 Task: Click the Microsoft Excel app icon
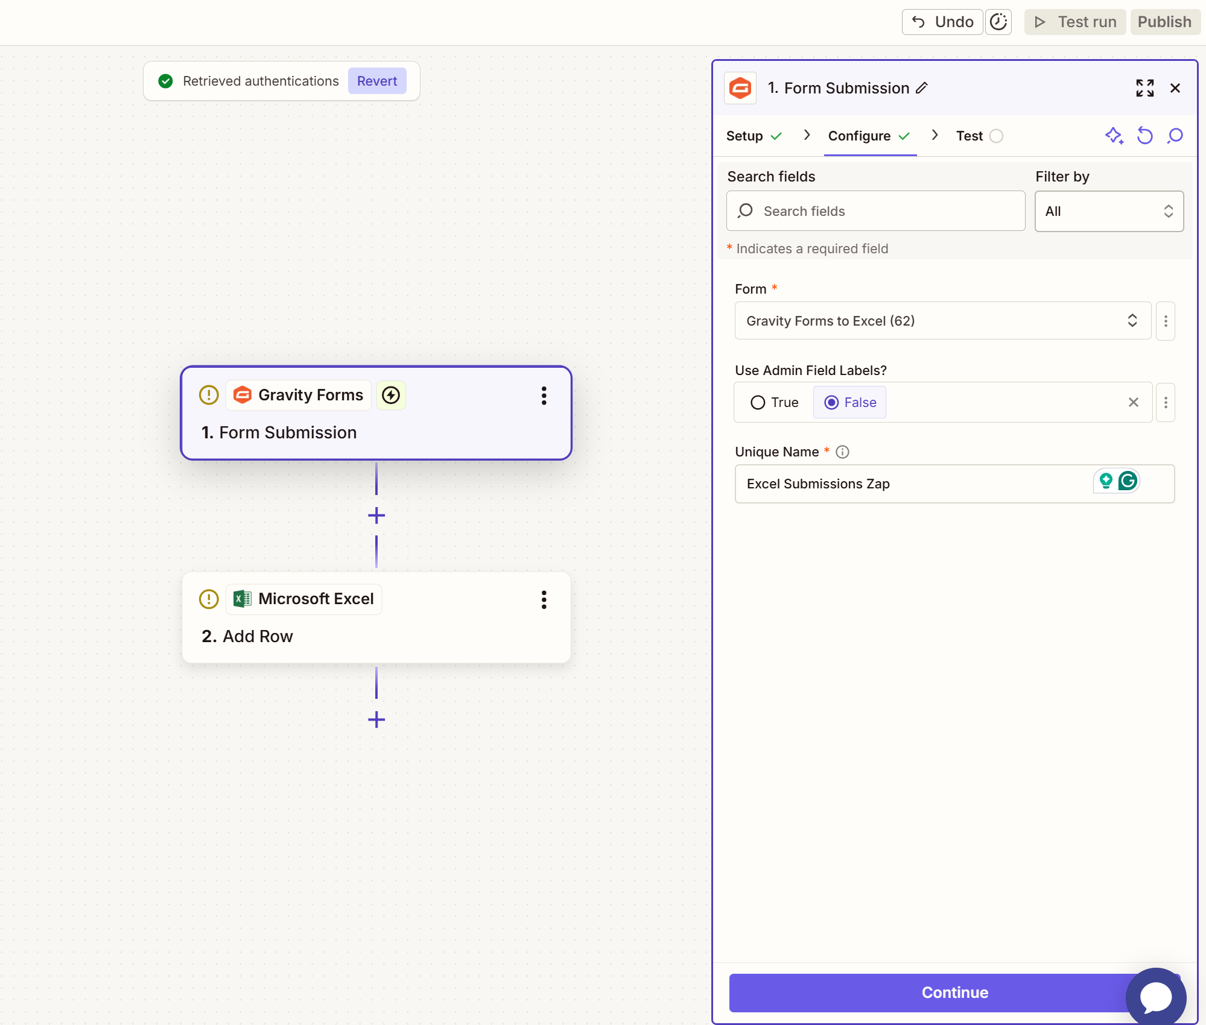pyautogui.click(x=243, y=599)
